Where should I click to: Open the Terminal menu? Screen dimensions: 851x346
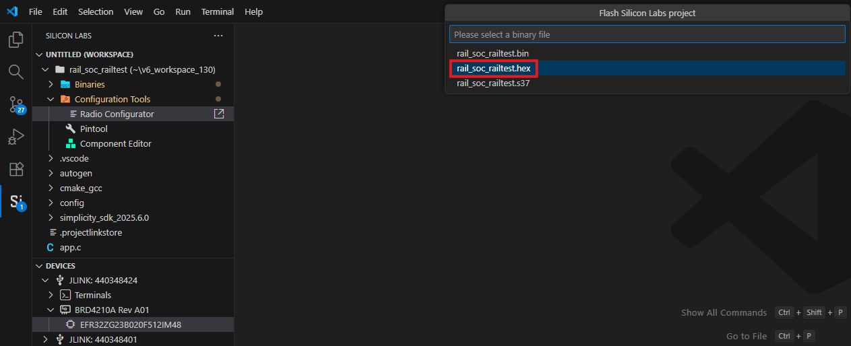pos(218,11)
